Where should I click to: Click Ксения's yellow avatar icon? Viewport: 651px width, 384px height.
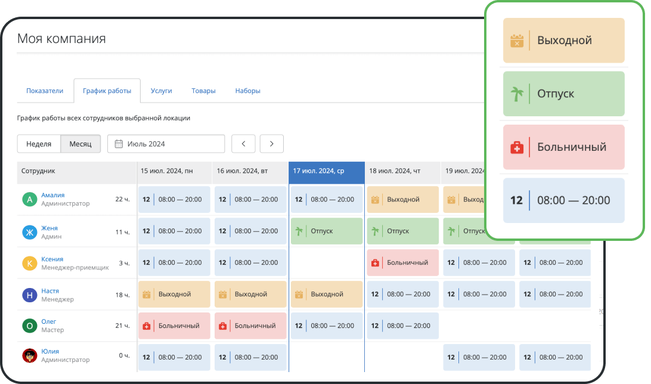coord(30,263)
